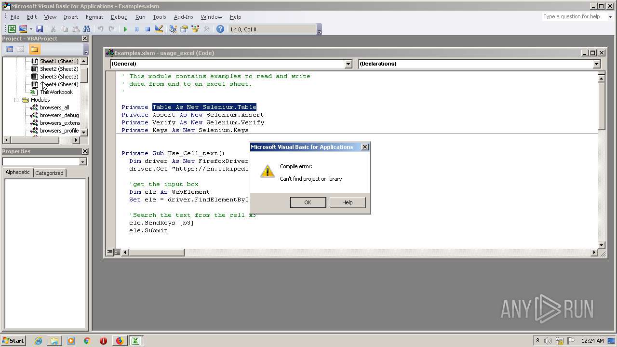Open Project Explorer toolbar icon
The height and width of the screenshot is (347, 617).
point(173,29)
